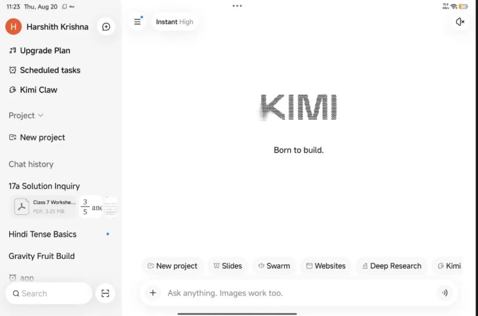Open the 17a Solution Inquiry chat
The width and height of the screenshot is (478, 316).
click(x=45, y=186)
